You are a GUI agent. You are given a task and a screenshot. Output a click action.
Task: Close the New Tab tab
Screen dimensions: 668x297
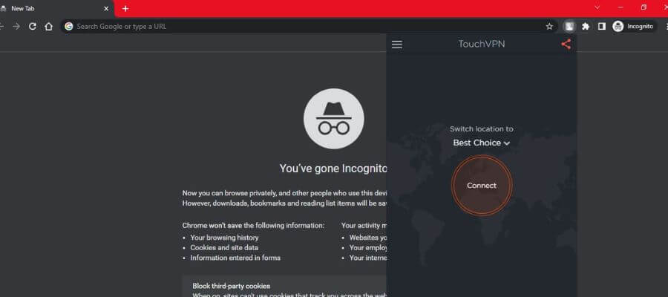click(106, 8)
